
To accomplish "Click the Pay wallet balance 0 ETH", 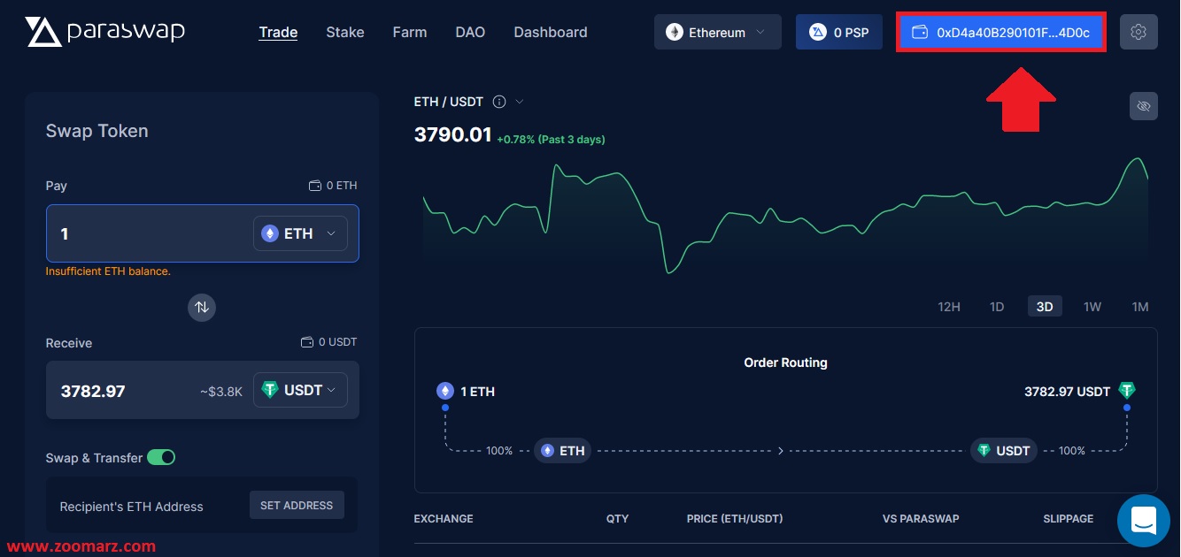I will (333, 186).
